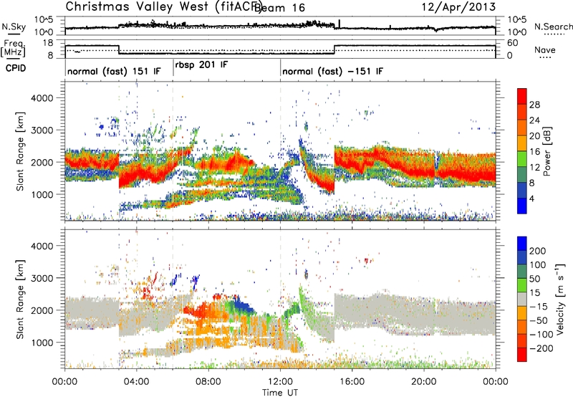Click the 'Velocity [m s-1]' colorbar title
Viewport: 573px width, 397px height.
point(560,299)
